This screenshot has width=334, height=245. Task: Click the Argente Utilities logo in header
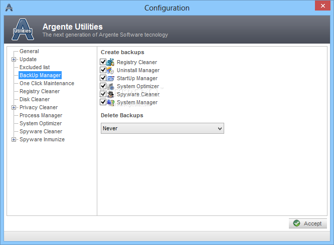coord(23,30)
